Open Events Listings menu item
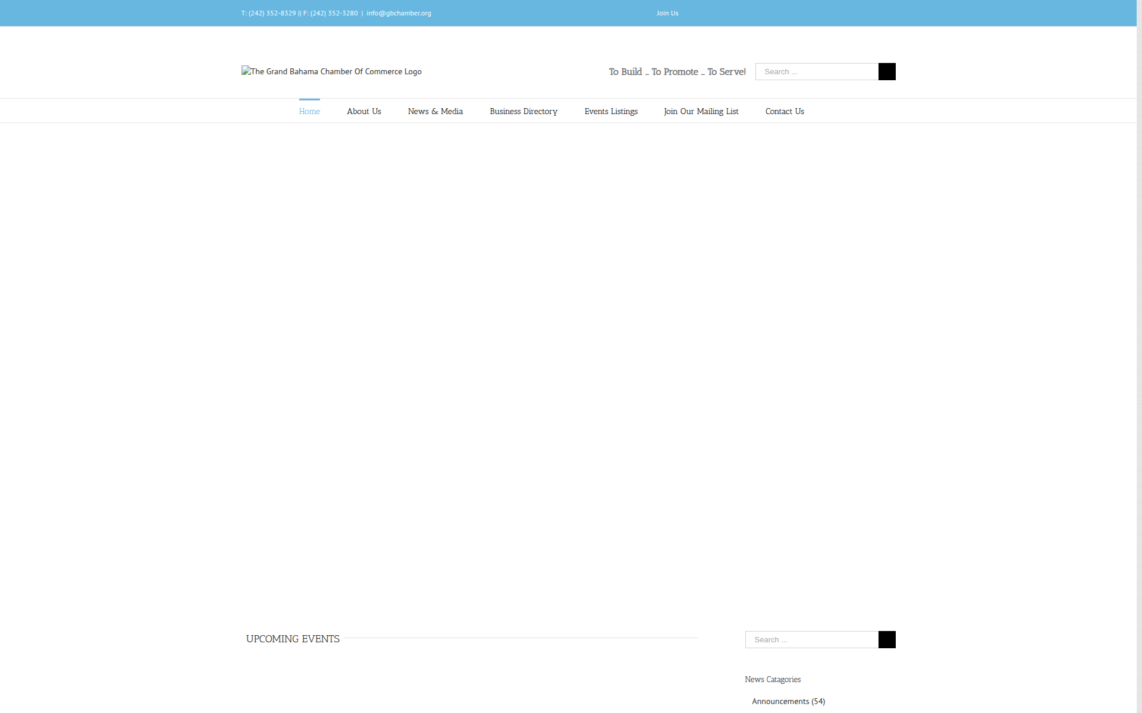The width and height of the screenshot is (1142, 713). [611, 111]
